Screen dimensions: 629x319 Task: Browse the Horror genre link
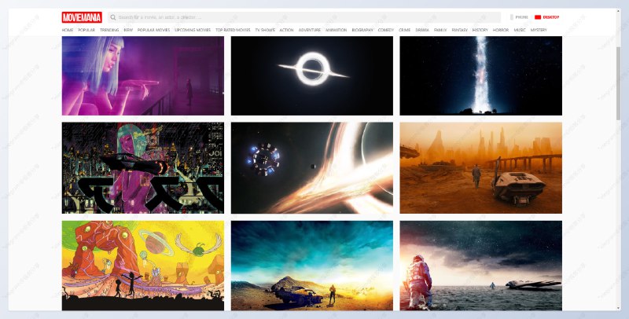501,30
